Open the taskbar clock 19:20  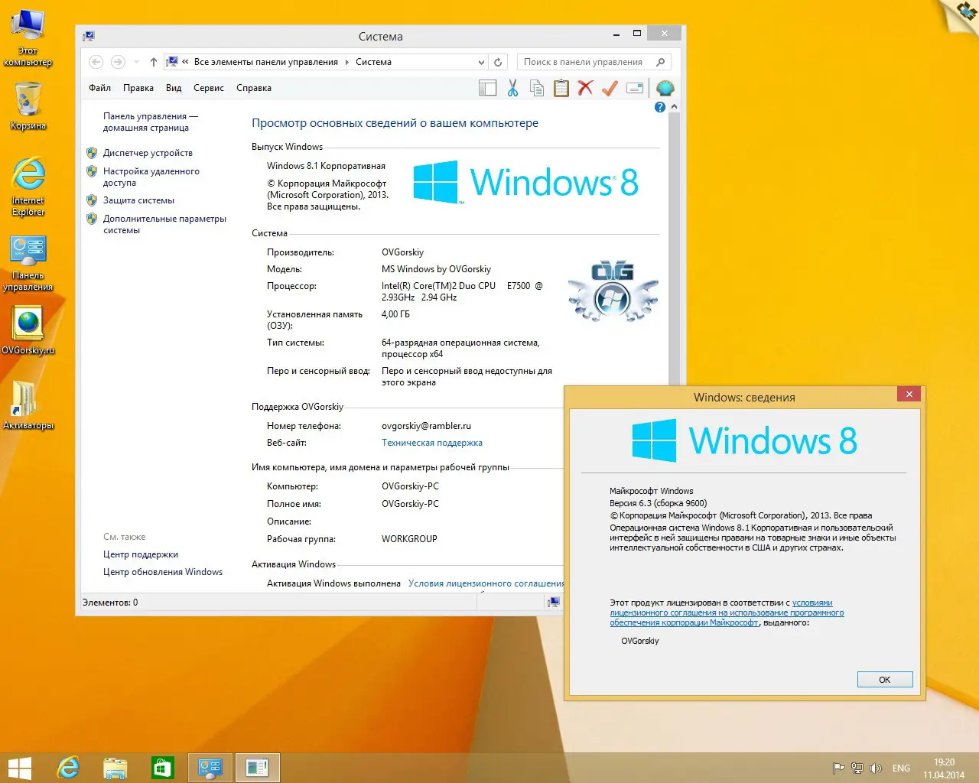(944, 768)
